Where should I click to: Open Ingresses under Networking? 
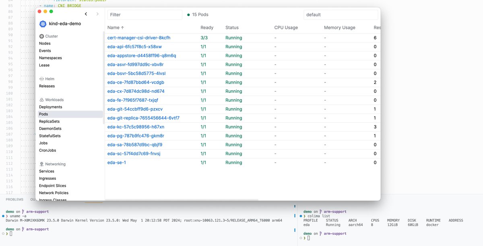coord(47,178)
